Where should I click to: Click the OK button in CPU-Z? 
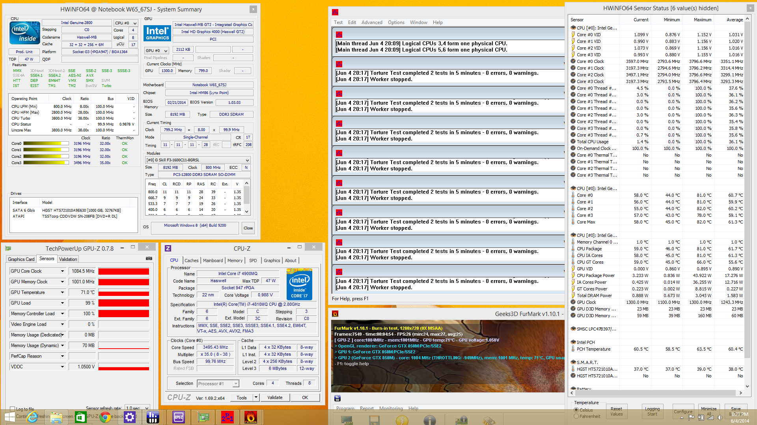pyautogui.click(x=305, y=397)
